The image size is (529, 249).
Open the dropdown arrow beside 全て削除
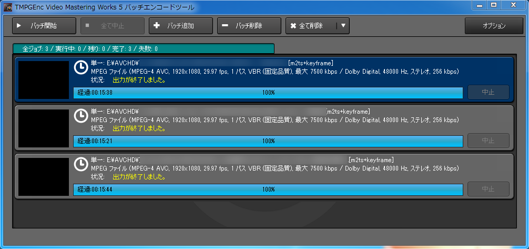point(343,26)
